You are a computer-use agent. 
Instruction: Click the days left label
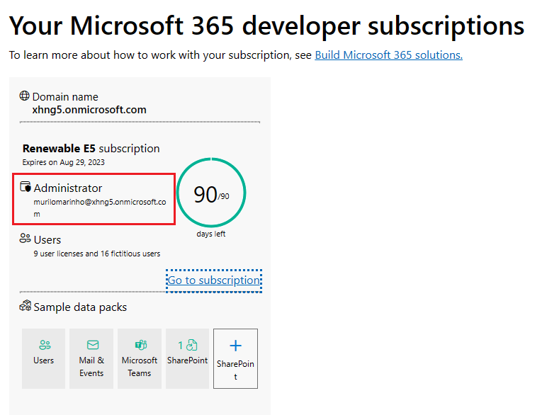[211, 234]
